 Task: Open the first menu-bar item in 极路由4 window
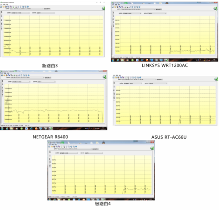(49, 145)
